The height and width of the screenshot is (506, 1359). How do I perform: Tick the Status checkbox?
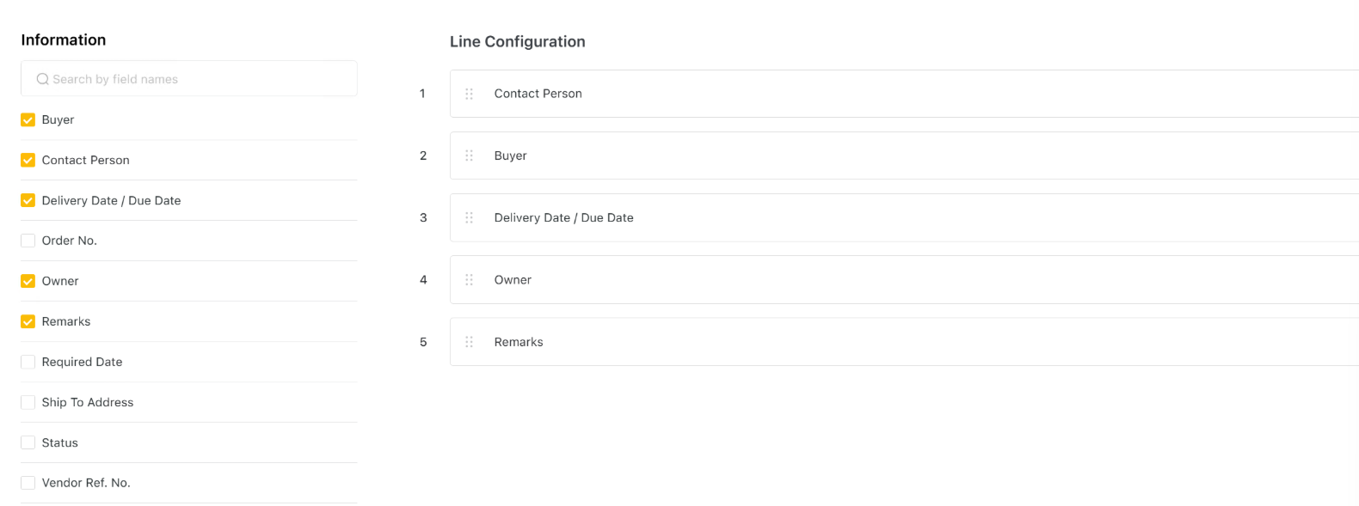(x=28, y=443)
